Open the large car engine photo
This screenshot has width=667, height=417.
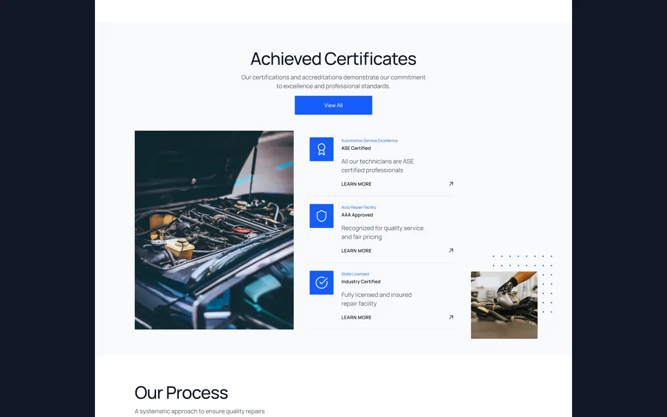point(214,230)
